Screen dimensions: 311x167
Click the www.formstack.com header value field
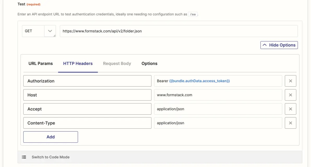(218, 95)
